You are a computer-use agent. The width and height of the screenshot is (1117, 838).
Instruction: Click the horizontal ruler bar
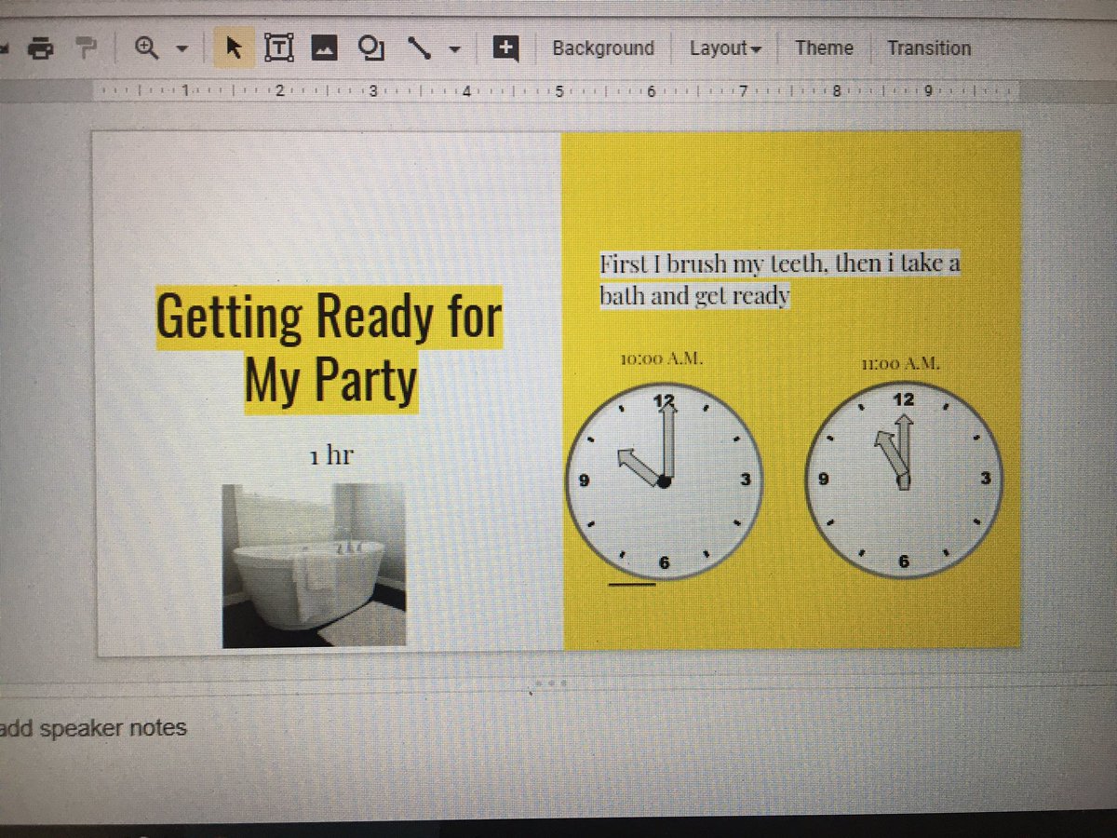pyautogui.click(x=557, y=91)
